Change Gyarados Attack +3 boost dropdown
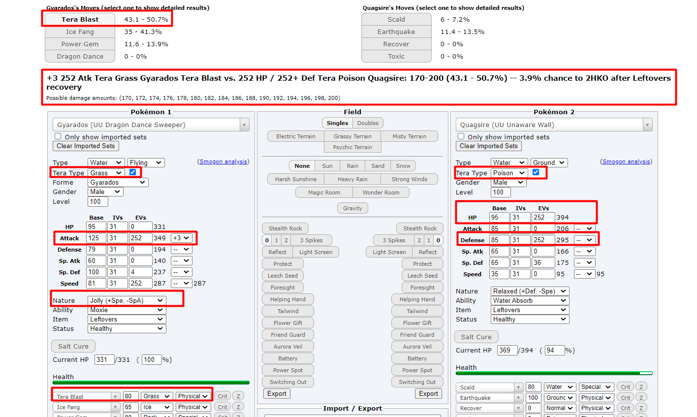 tap(181, 238)
